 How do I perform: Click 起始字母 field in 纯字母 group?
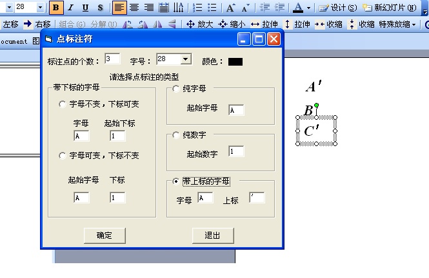pos(236,110)
